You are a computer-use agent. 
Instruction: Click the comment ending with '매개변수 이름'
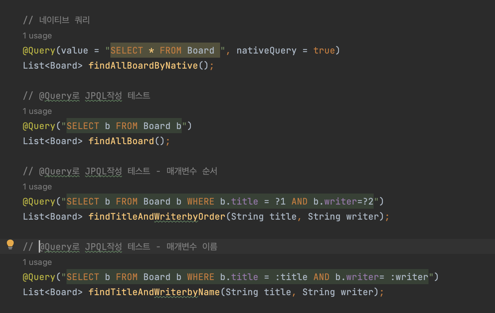(120, 247)
